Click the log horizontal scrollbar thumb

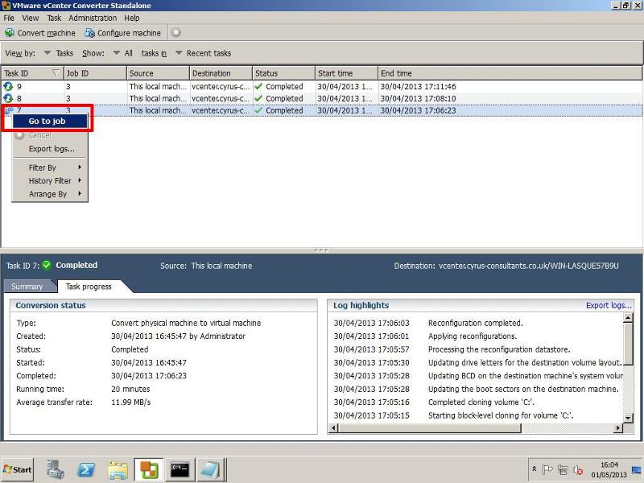point(430,428)
